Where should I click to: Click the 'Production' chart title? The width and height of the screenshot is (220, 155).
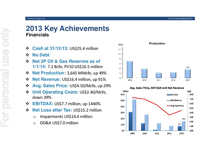coord(157,44)
